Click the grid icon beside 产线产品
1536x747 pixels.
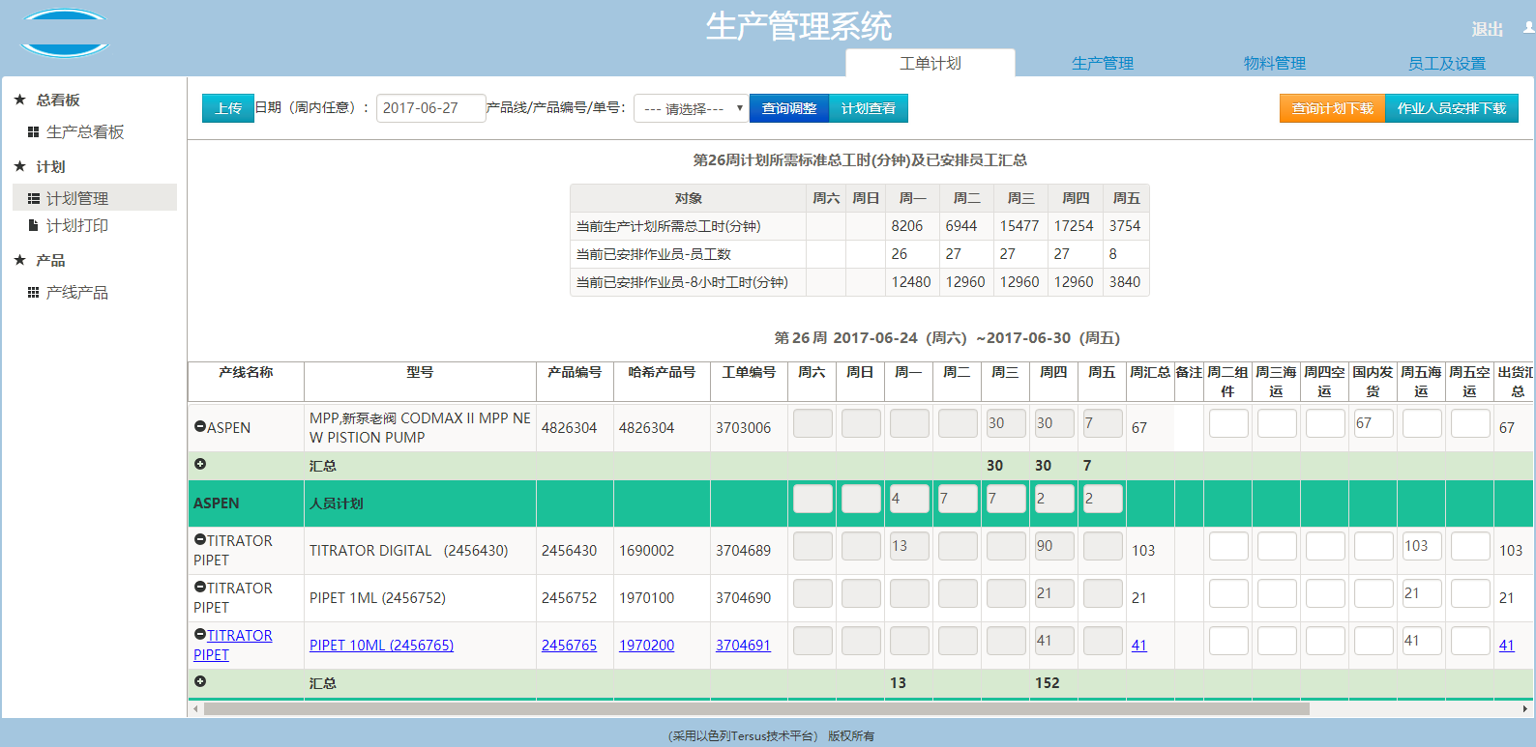coord(33,292)
